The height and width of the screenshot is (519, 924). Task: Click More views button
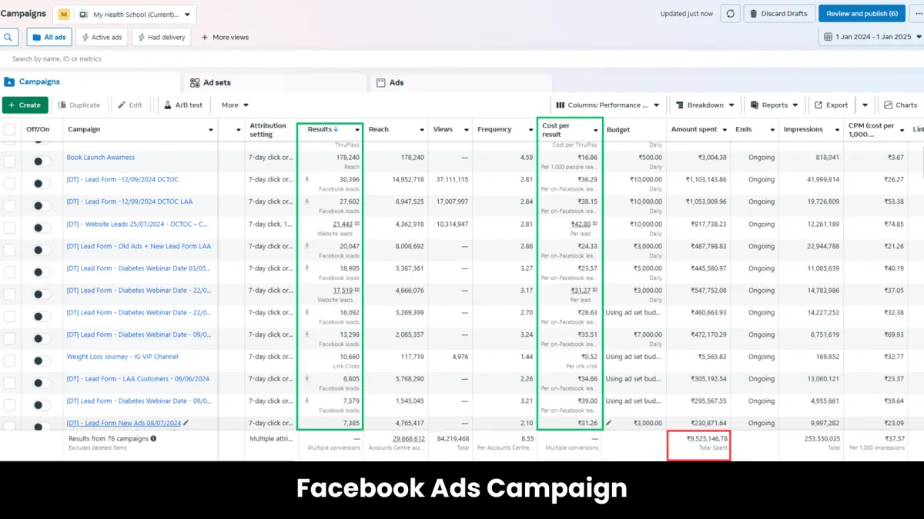[225, 37]
